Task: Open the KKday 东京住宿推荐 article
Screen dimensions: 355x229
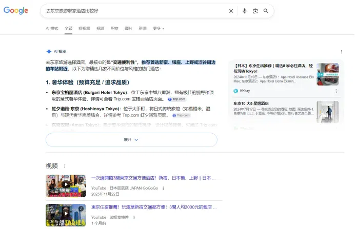Action: click(273, 68)
